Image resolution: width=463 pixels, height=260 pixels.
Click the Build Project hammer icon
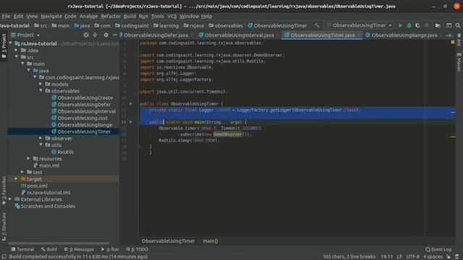tap(317, 26)
